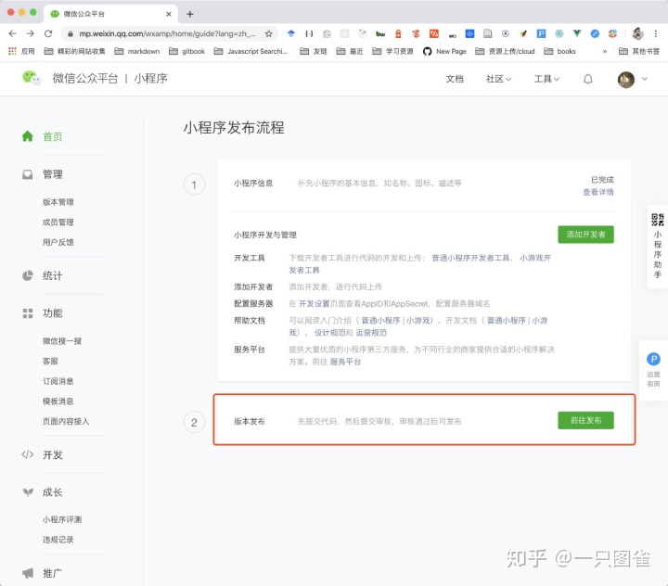
Task: Click the browser back arrow
Action: pyautogui.click(x=12, y=33)
